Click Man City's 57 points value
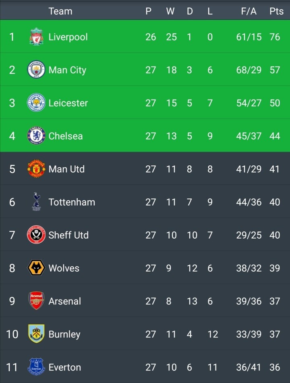 pos(275,70)
